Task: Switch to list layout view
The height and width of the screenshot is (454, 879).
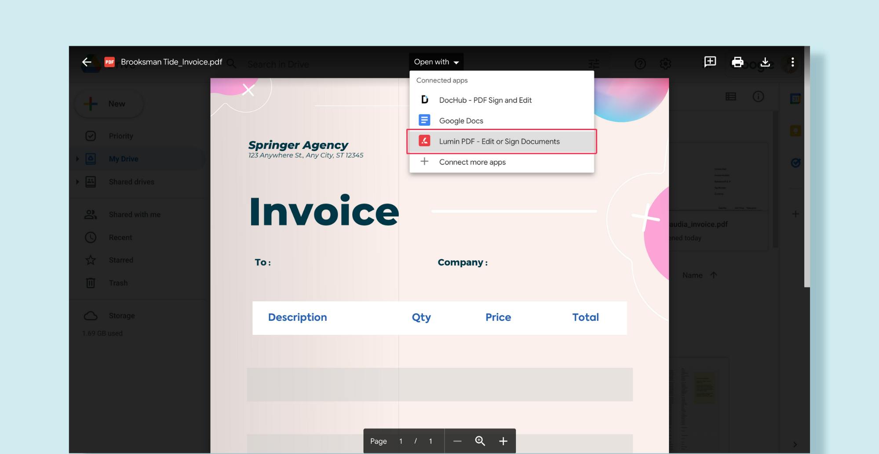Action: (x=731, y=96)
